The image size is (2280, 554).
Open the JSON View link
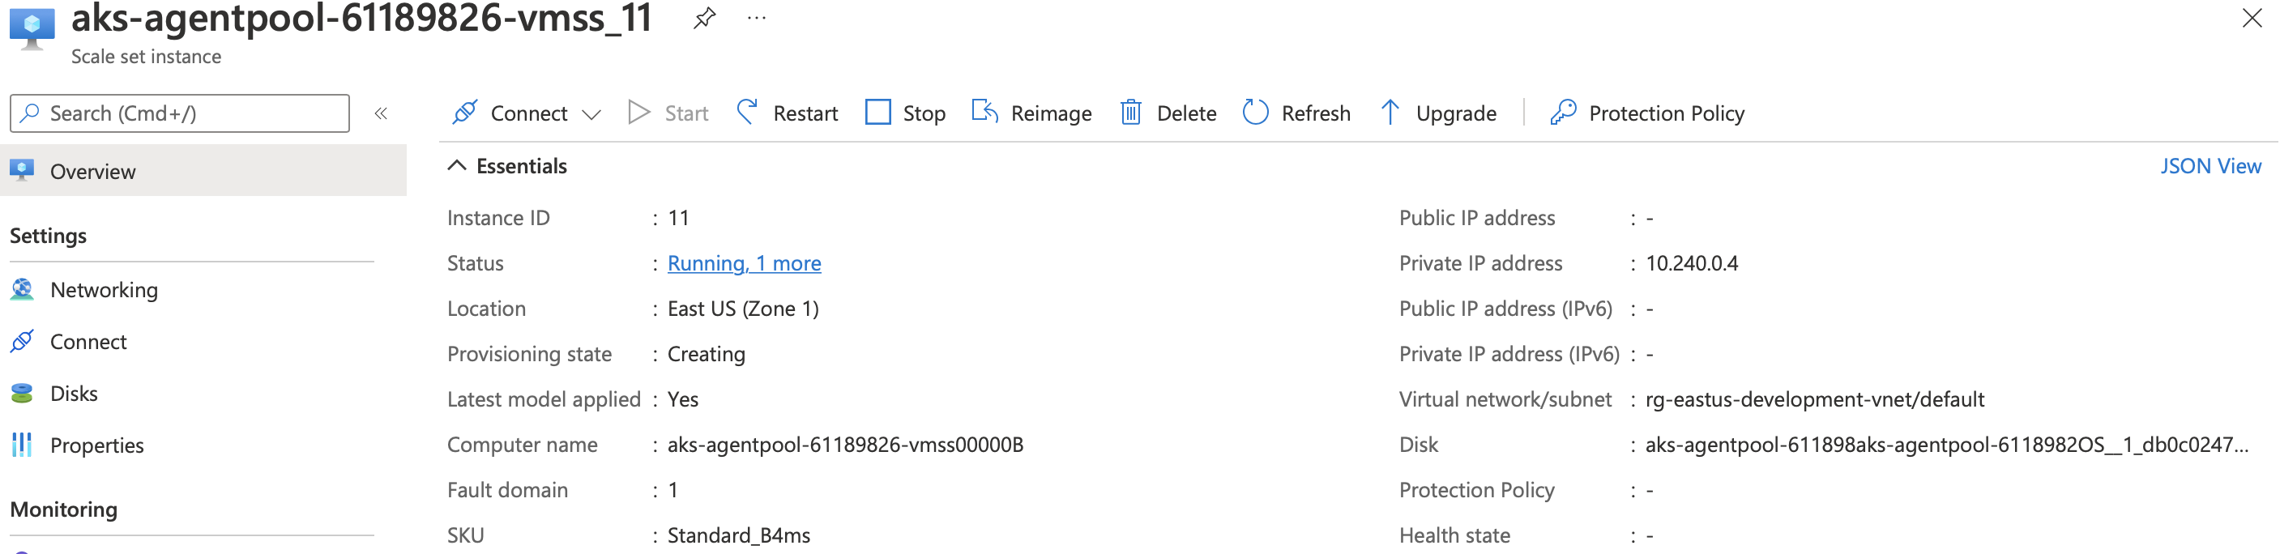tap(2210, 165)
